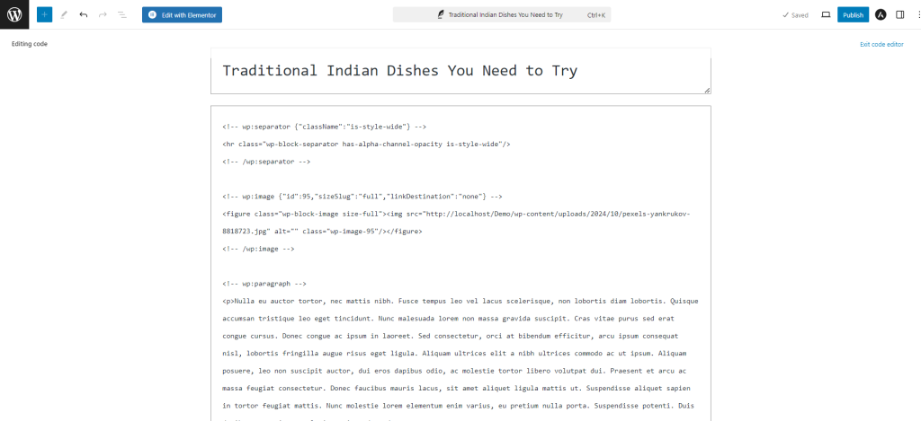Click the Ctrl+K shortcut label
Screen dimensions: 921x421
(596, 15)
